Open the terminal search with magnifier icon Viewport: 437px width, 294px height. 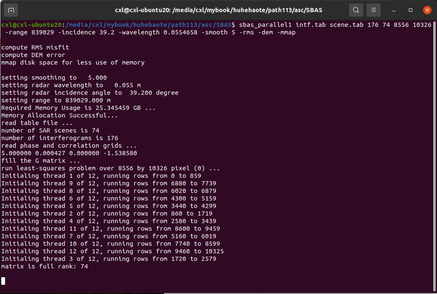(x=356, y=10)
